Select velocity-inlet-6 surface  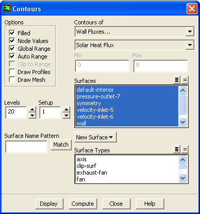point(127,117)
